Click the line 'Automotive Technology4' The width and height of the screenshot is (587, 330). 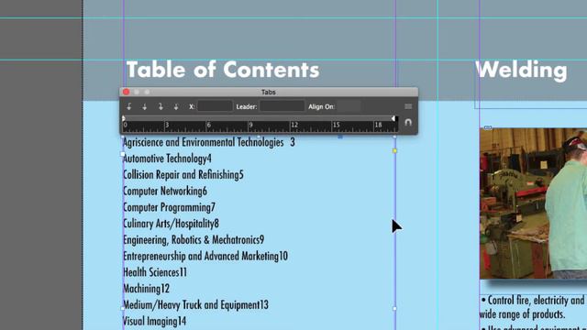tap(167, 159)
